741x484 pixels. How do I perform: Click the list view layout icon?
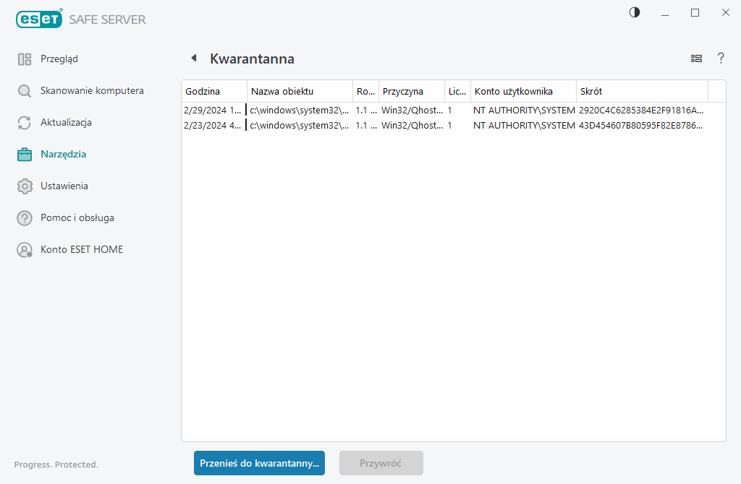(x=696, y=59)
